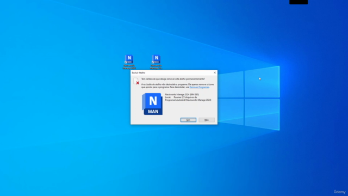The image size is (348, 196).
Task: Click the large Navisworks MAN logo in dialog
Action: [152, 104]
